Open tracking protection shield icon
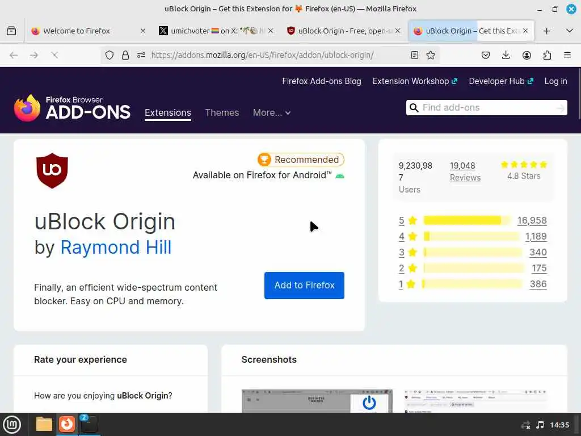581x436 pixels. point(110,55)
